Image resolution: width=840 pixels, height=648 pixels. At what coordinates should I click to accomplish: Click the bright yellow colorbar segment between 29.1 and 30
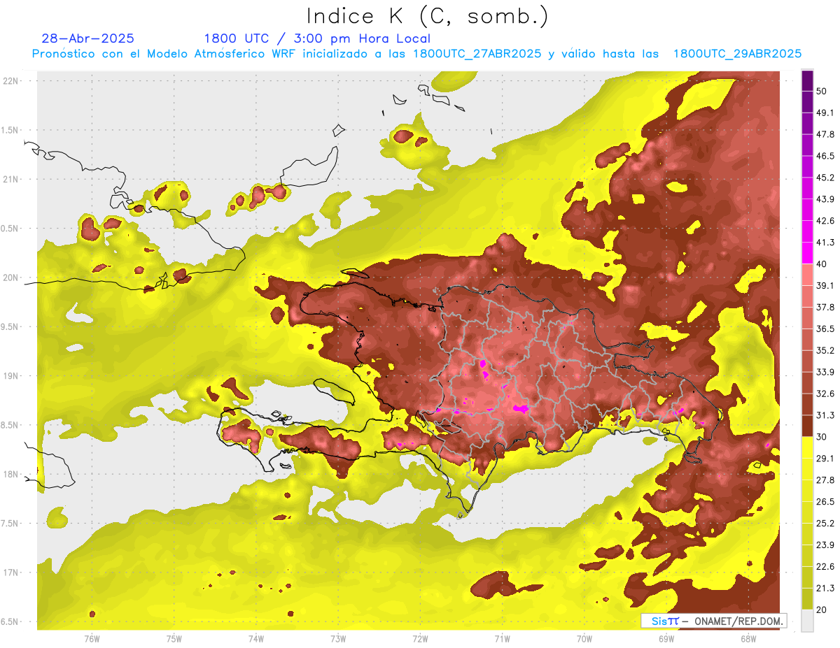point(807,447)
